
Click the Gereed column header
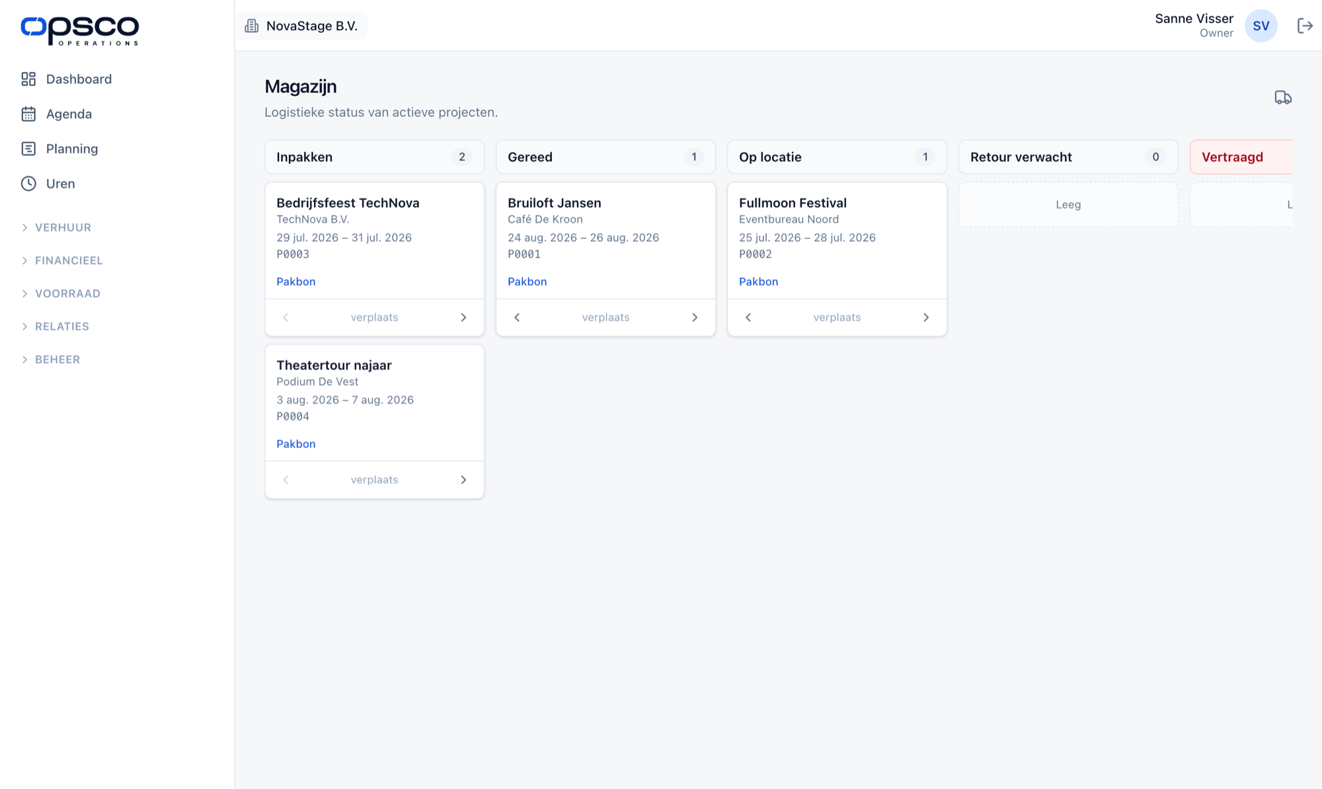[605, 157]
